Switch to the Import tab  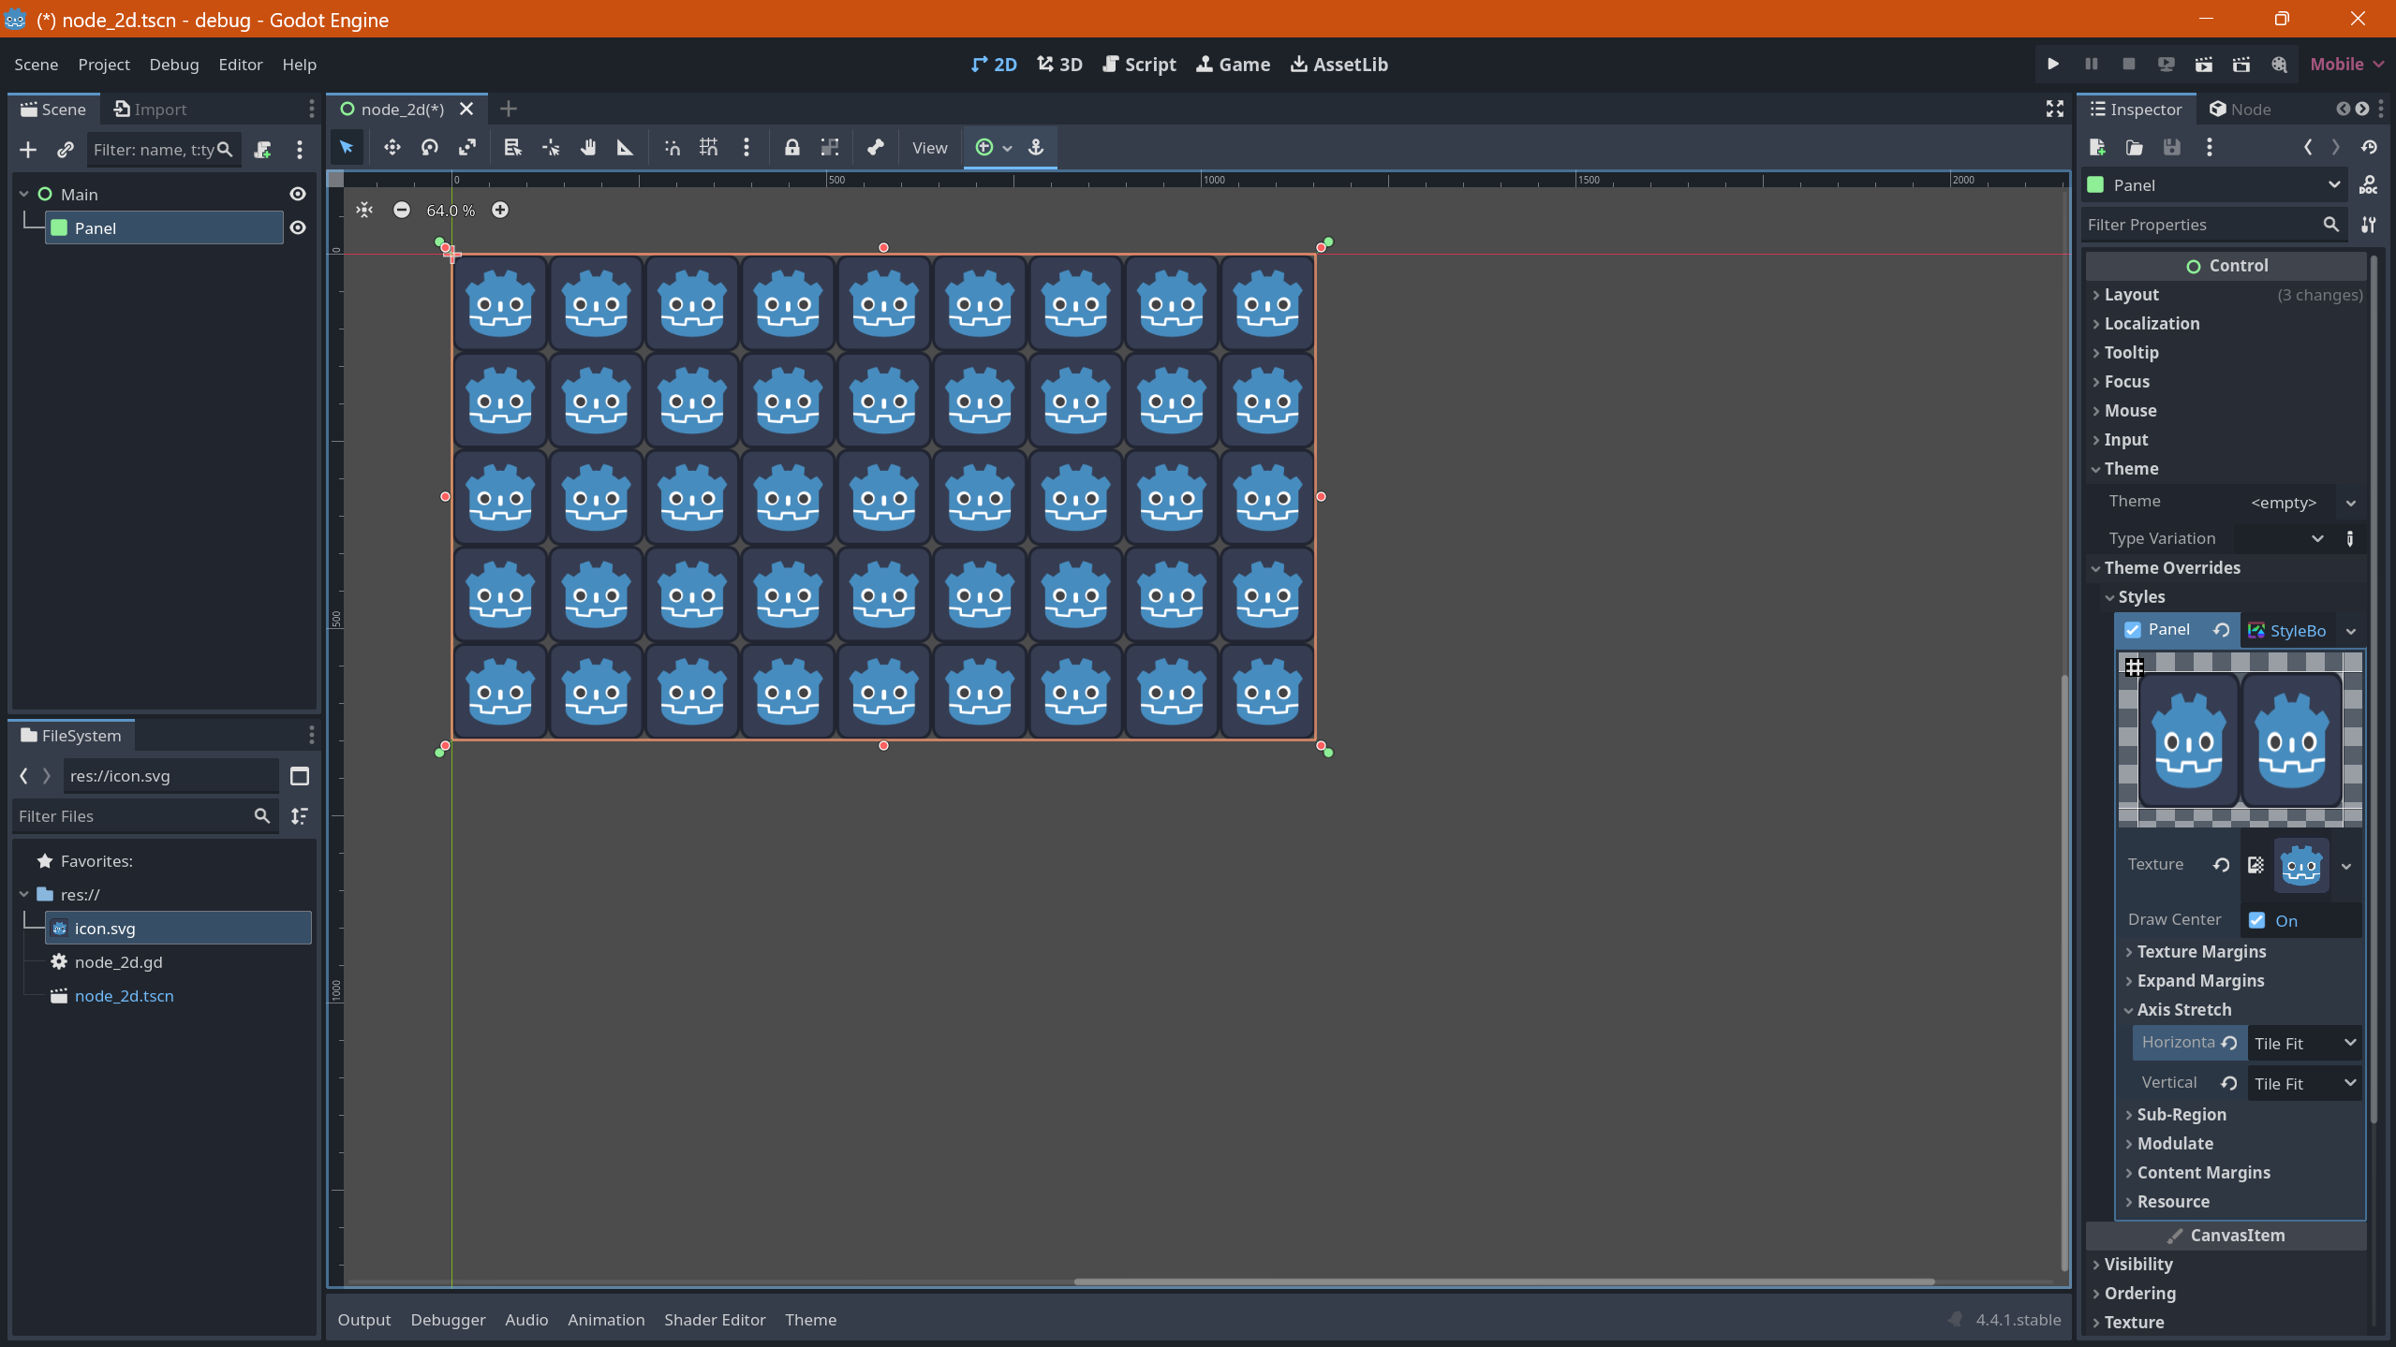point(150,110)
